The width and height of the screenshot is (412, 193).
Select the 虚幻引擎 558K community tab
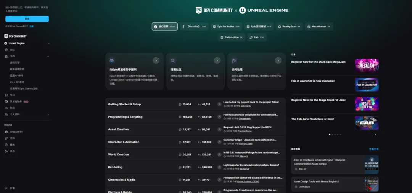164,27
